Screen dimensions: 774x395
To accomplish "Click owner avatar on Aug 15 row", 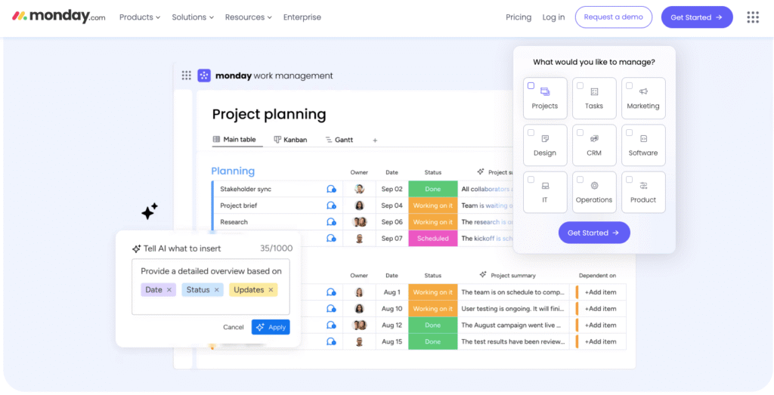I will pos(359,341).
